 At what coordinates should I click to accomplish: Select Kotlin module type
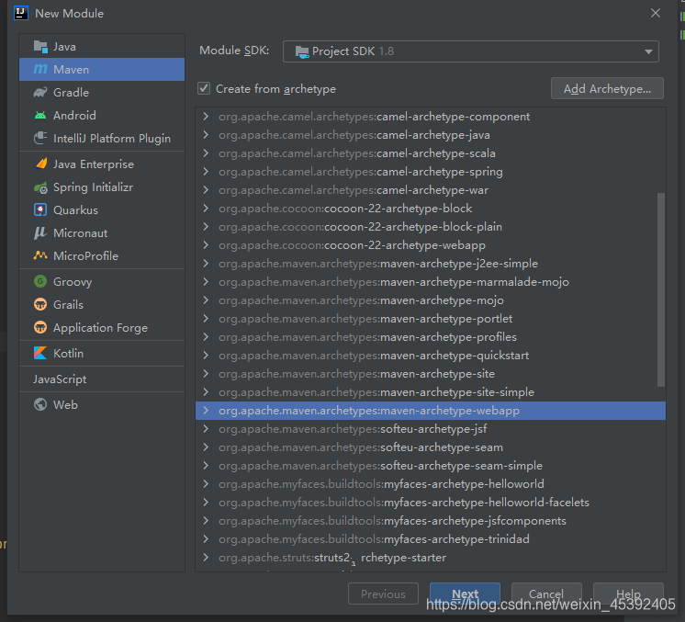102,353
